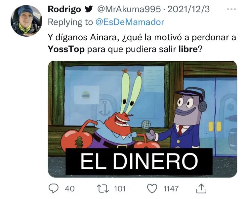Open the three-dot more options menu
Image resolution: width=248 pixels, height=199 pixels.
coord(231,10)
